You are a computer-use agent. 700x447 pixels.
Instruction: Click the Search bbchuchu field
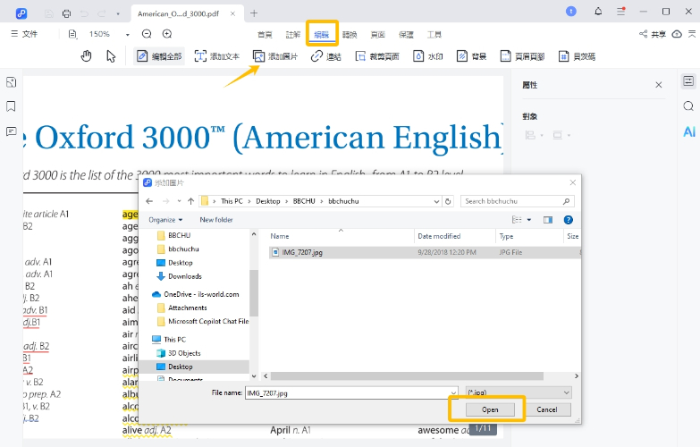[x=517, y=201]
